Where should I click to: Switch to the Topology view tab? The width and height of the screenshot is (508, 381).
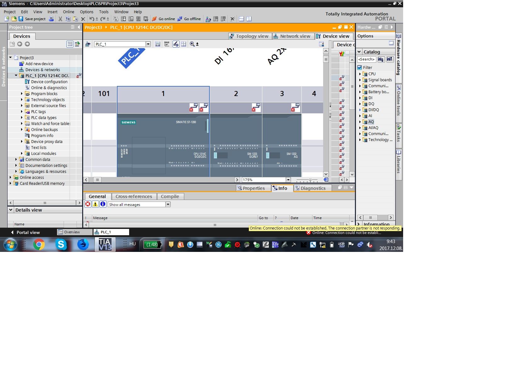click(x=249, y=36)
